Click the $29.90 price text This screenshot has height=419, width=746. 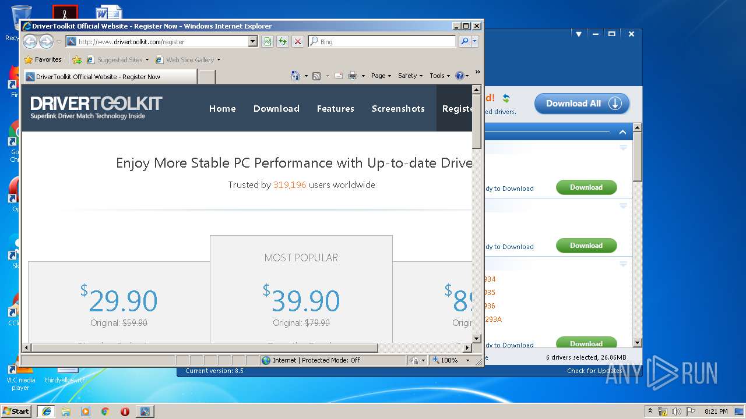point(119,300)
